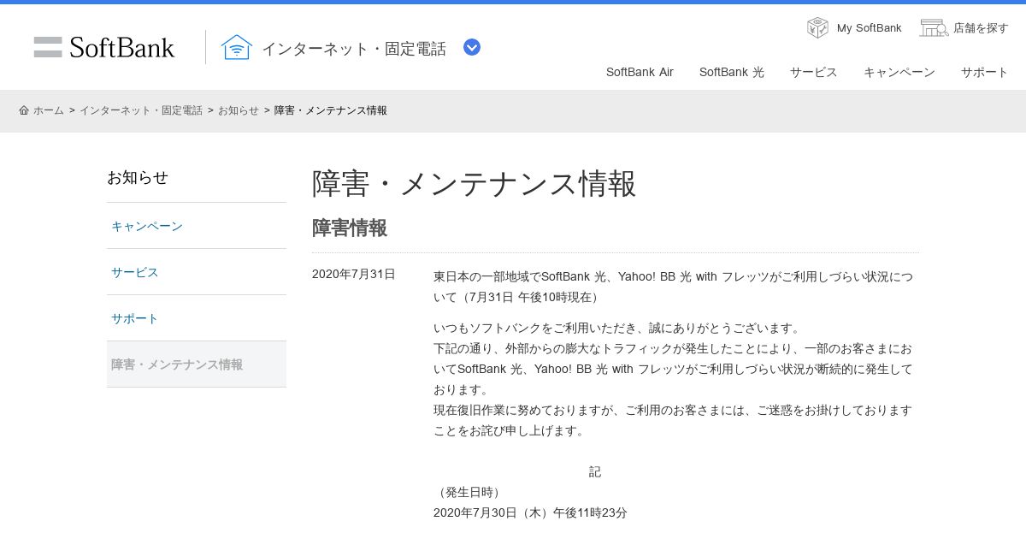Screen dimensions: 1026x539
Task: Open SoftBank 光 menu
Action: coord(732,72)
